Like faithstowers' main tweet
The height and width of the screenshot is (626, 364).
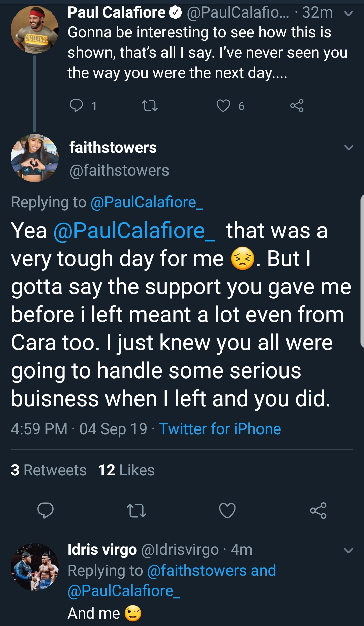tap(227, 510)
